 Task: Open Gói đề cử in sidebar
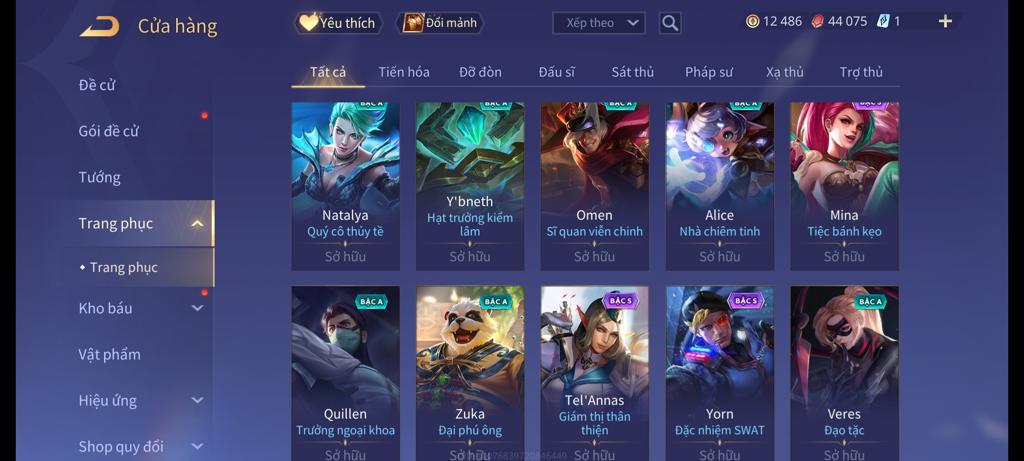[109, 131]
